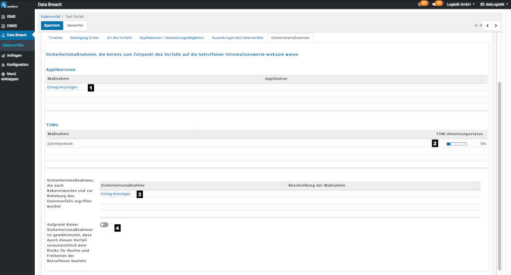
Task: Click the Zutrittskontrolle TOM progress bar
Action: point(456,144)
